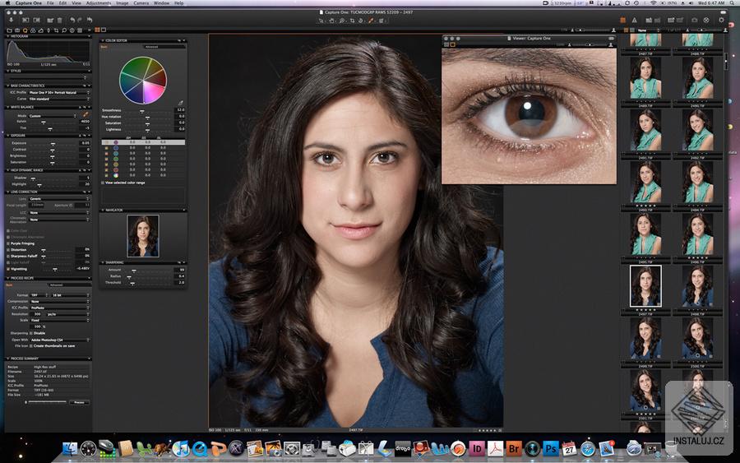The height and width of the screenshot is (463, 740).
Task: Toggle the green color range row checkbox
Action: click(106, 159)
